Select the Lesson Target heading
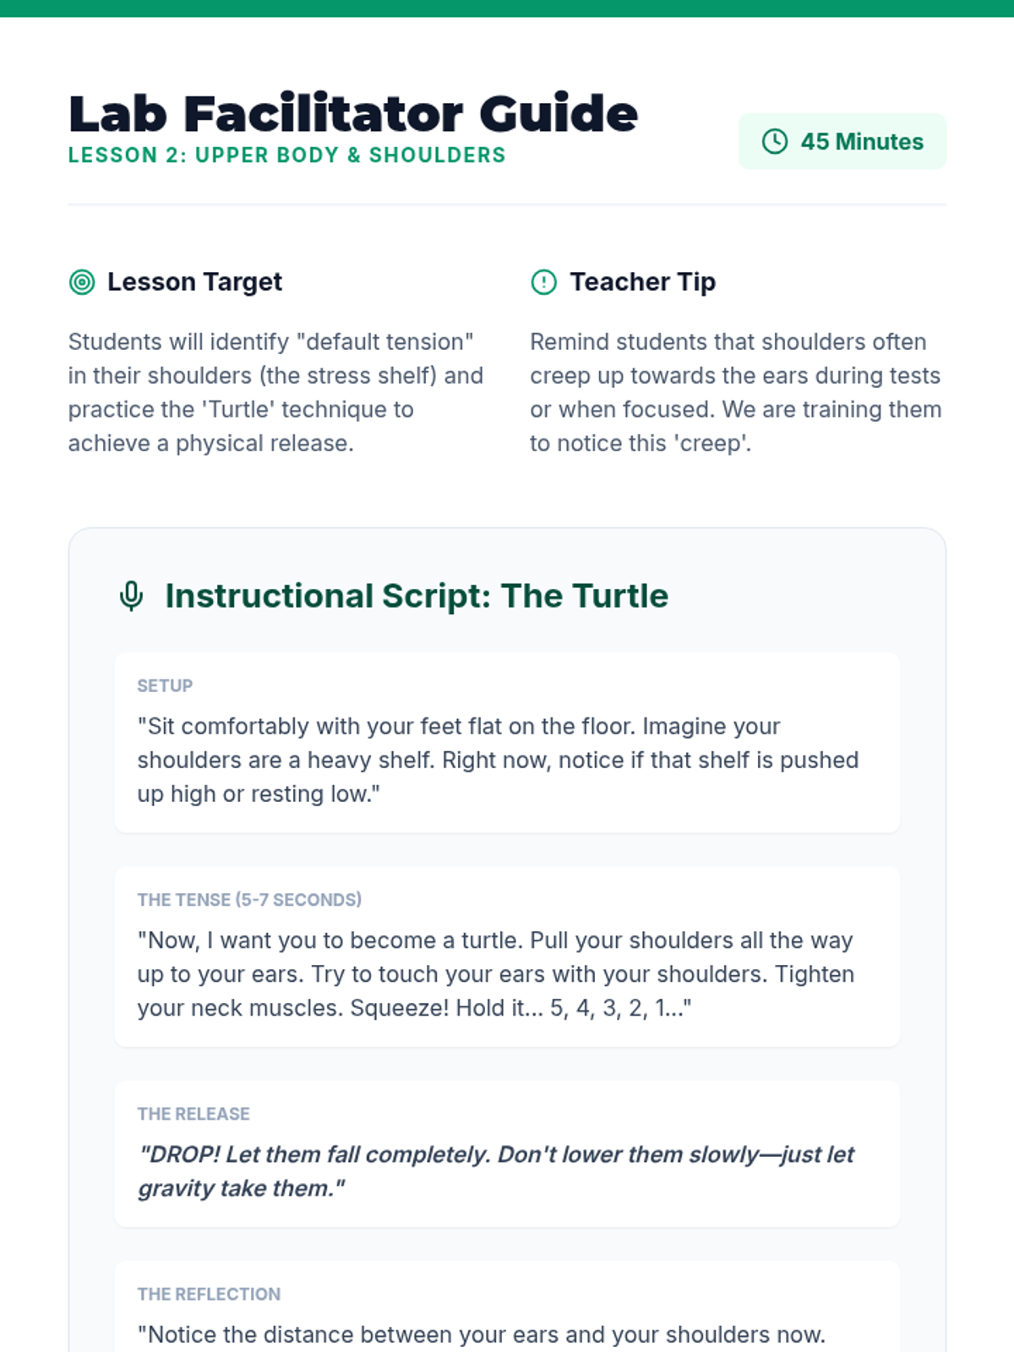This screenshot has height=1352, width=1014. [x=194, y=281]
